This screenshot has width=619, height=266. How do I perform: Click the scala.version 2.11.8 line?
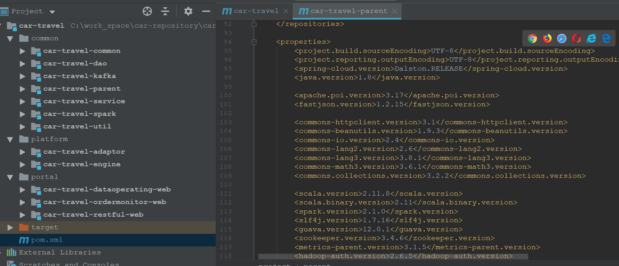tap(378, 194)
